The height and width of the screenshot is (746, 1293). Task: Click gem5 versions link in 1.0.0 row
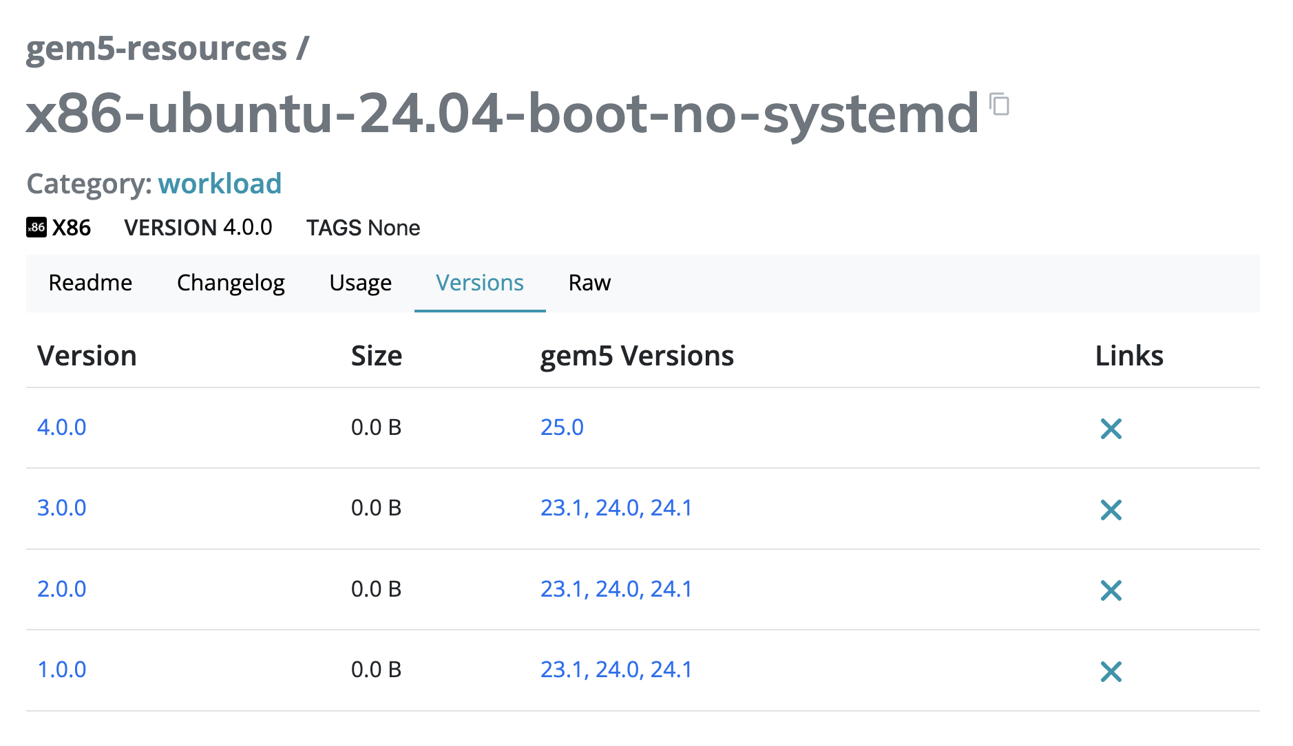[x=616, y=670]
